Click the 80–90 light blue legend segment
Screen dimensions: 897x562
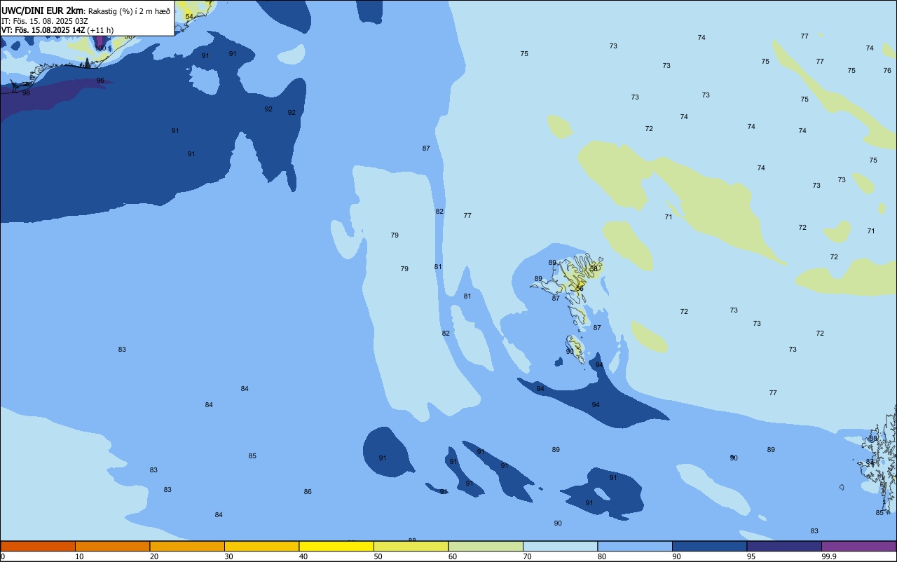[635, 546]
